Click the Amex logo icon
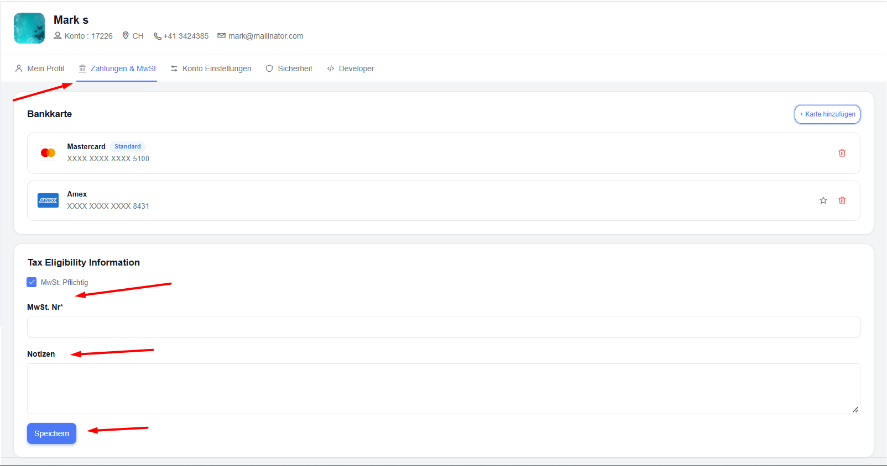887x466 pixels. pos(48,200)
